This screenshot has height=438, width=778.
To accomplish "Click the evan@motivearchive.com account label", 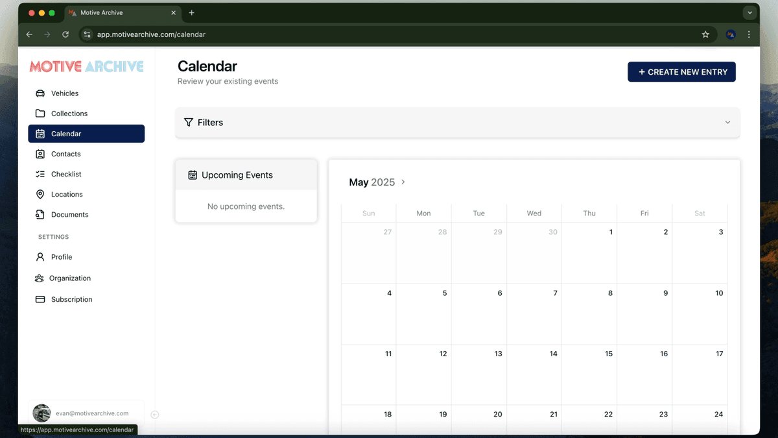I will pyautogui.click(x=92, y=413).
